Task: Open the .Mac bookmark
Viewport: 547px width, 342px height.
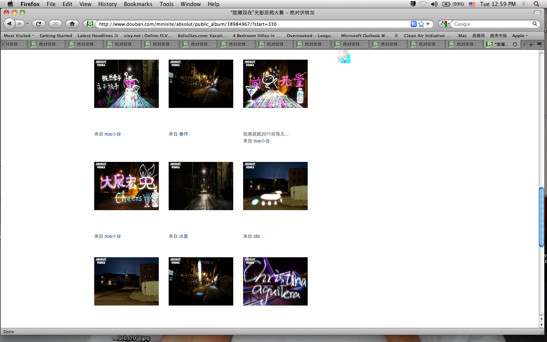Action: [462, 36]
